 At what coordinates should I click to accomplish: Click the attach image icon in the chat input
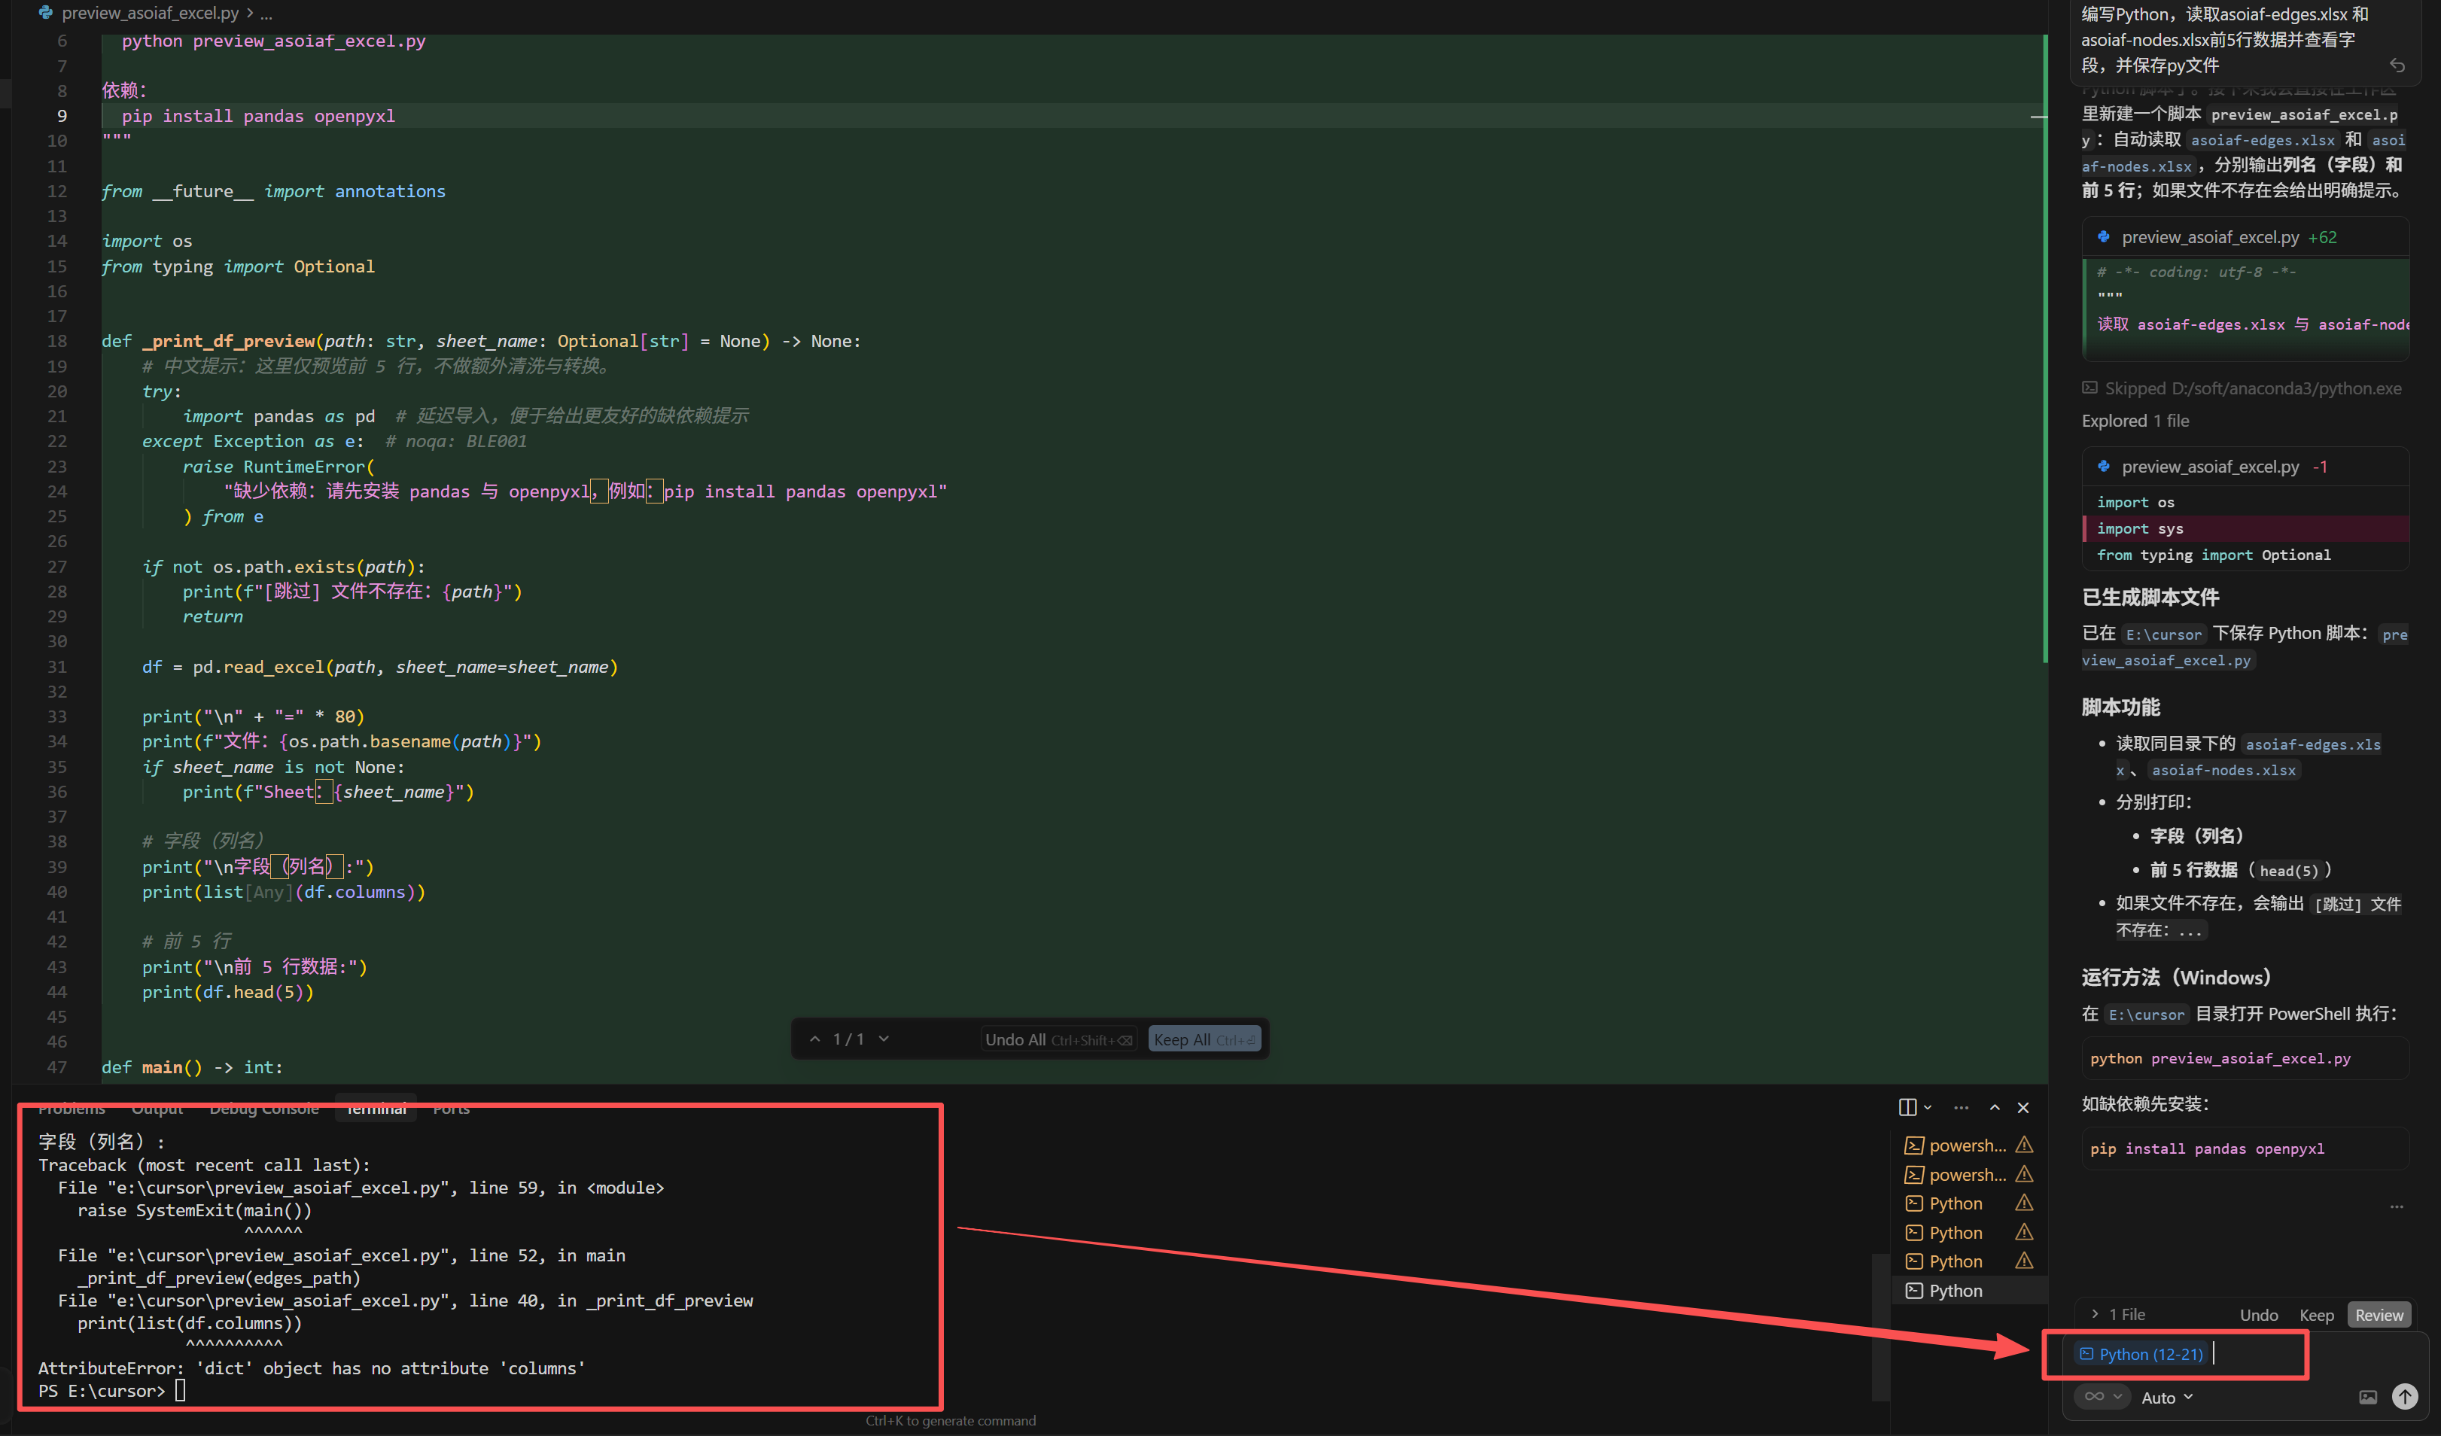point(2367,1396)
